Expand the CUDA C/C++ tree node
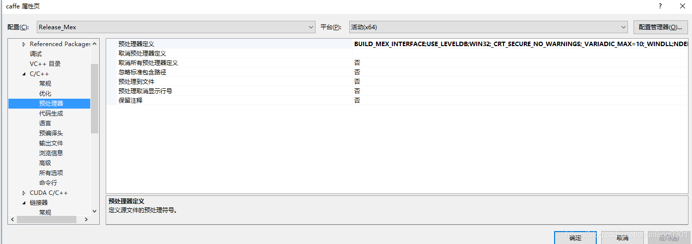 [x=24, y=193]
